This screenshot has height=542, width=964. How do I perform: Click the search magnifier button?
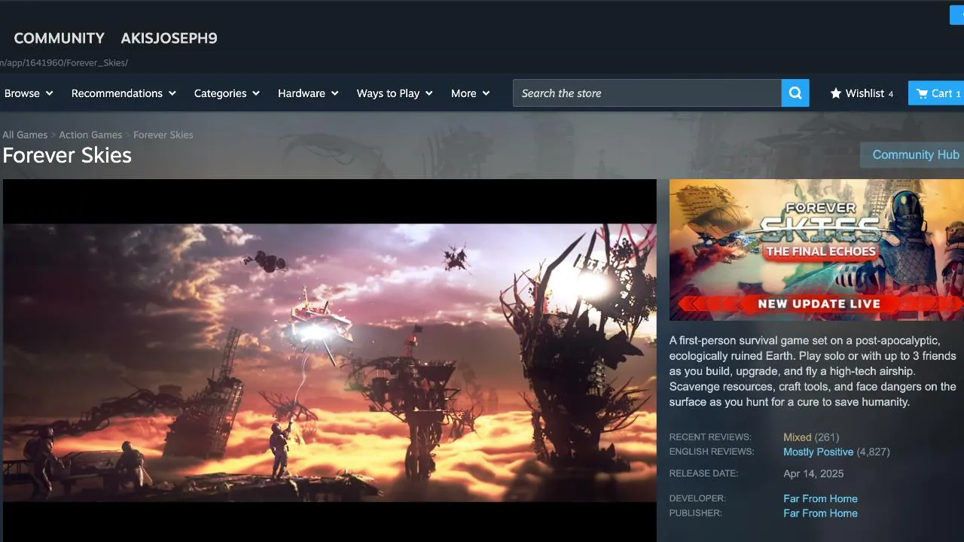point(795,93)
